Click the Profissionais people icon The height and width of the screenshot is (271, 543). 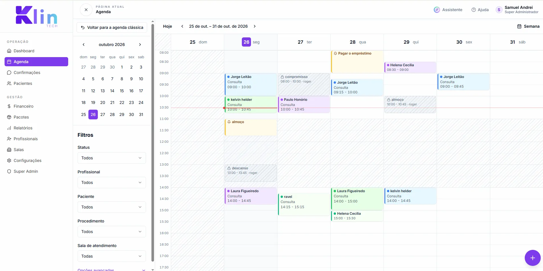pos(9,139)
